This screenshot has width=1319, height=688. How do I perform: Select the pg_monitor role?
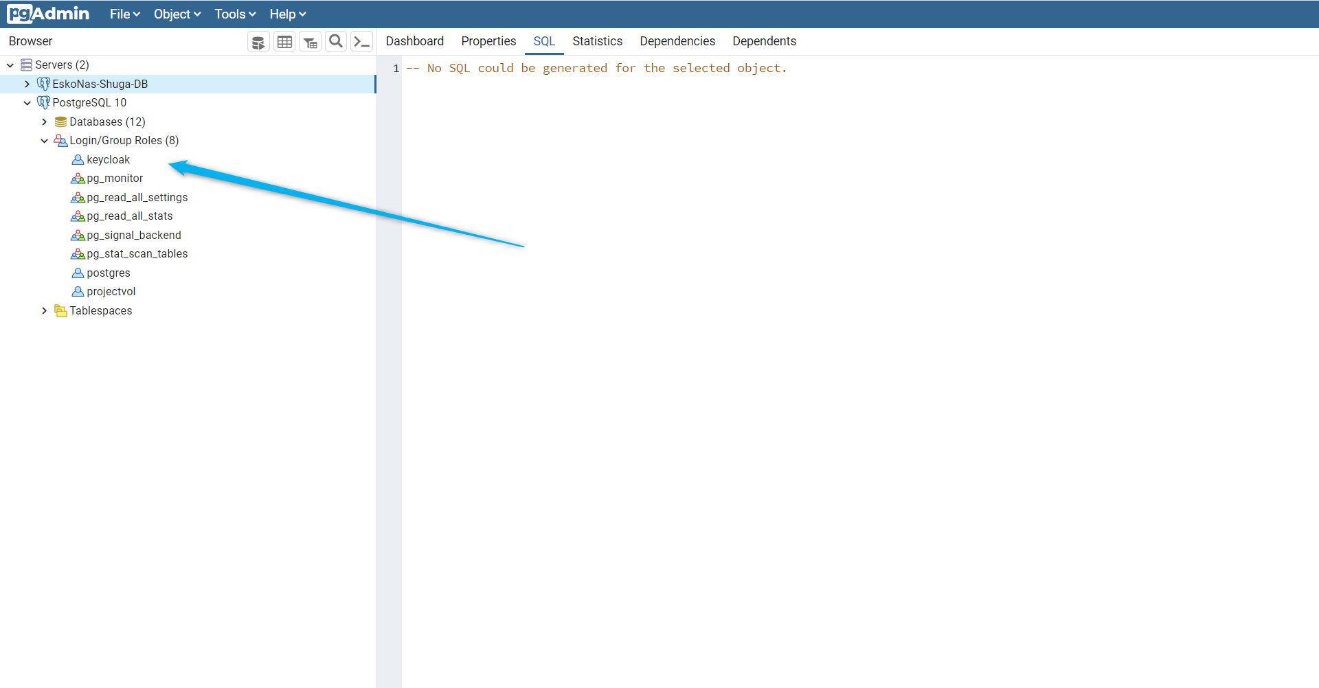tap(115, 179)
